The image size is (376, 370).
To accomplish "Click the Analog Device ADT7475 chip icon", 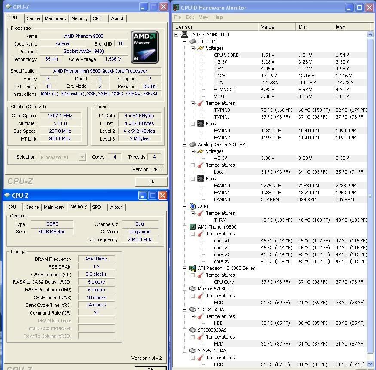I will (193, 144).
